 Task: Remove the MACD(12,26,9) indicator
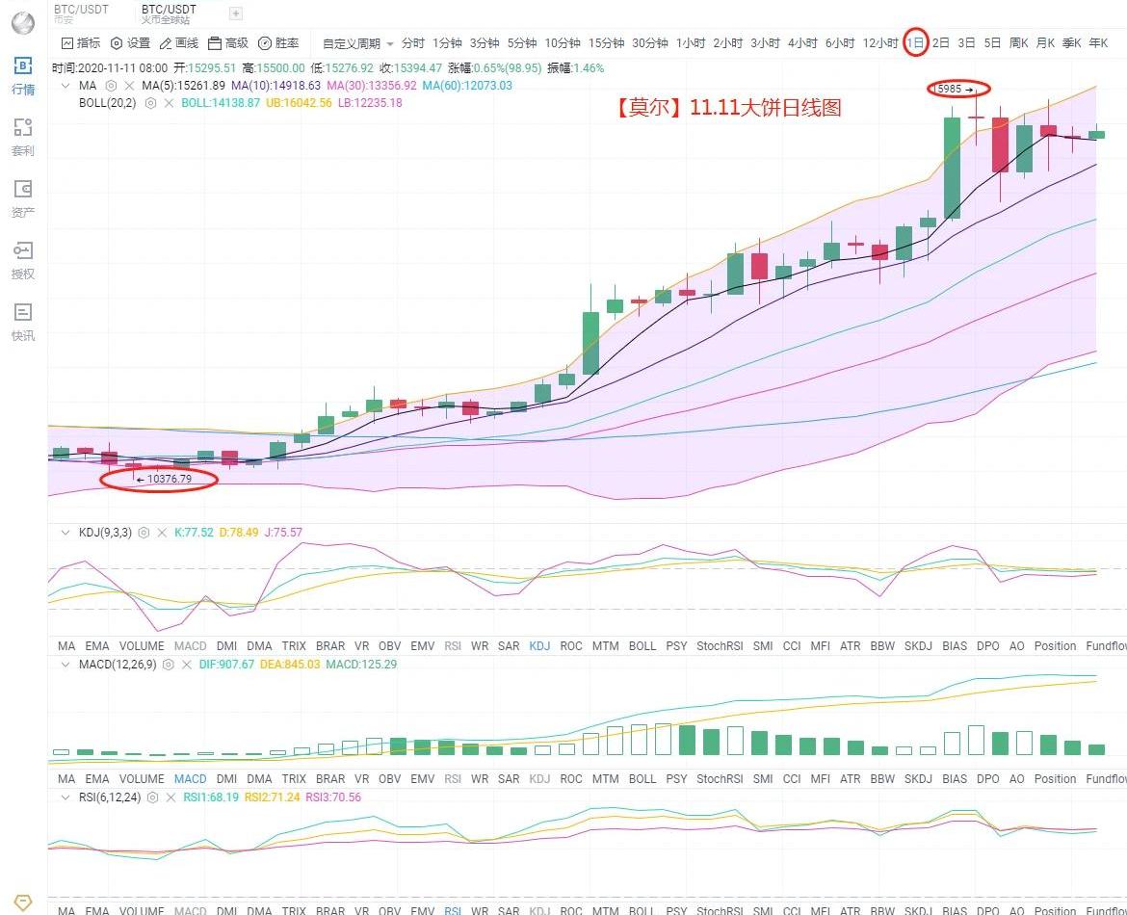click(x=186, y=665)
